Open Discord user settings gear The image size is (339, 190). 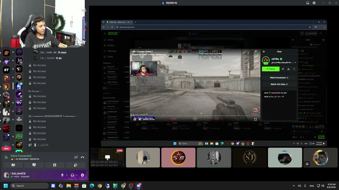[82, 175]
